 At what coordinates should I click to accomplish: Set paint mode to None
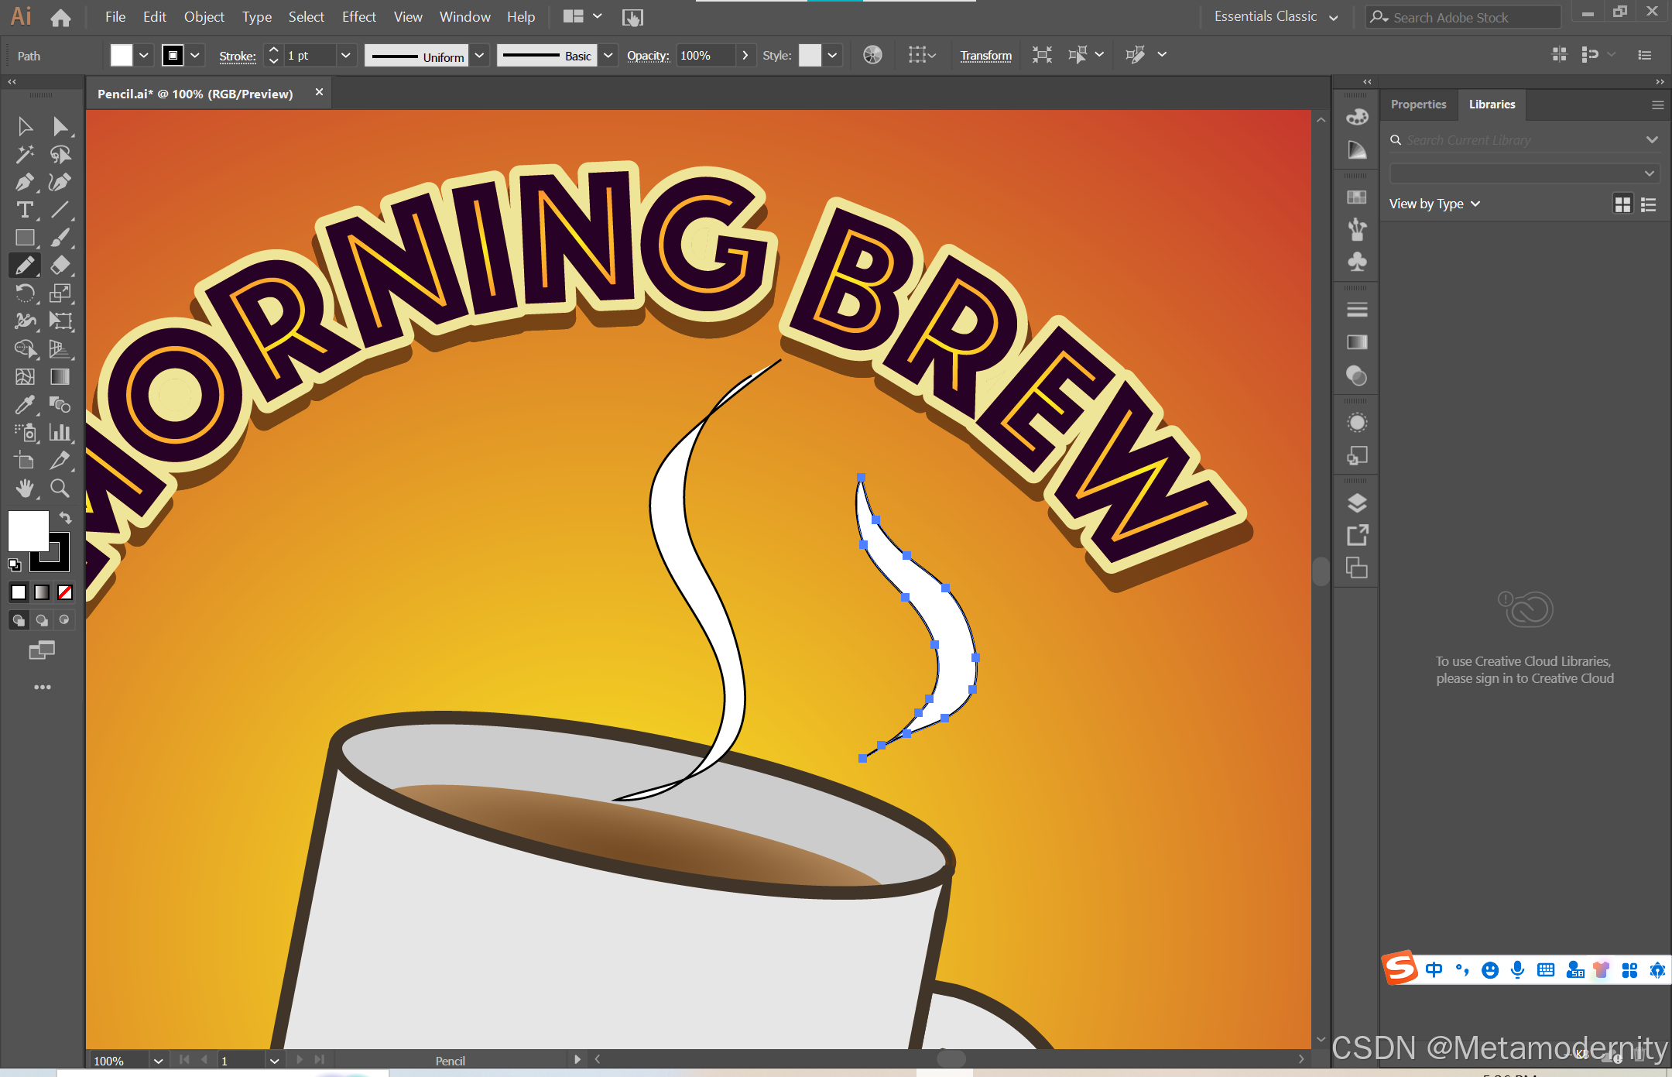click(65, 592)
